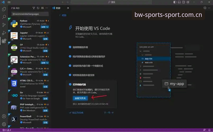Install the Go extension
Screen dimensions: 213x132
click(46, 98)
